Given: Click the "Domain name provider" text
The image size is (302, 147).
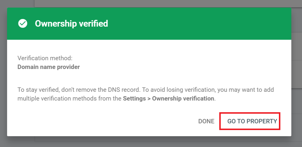Looking at the screenshot, I should click(x=49, y=67).
